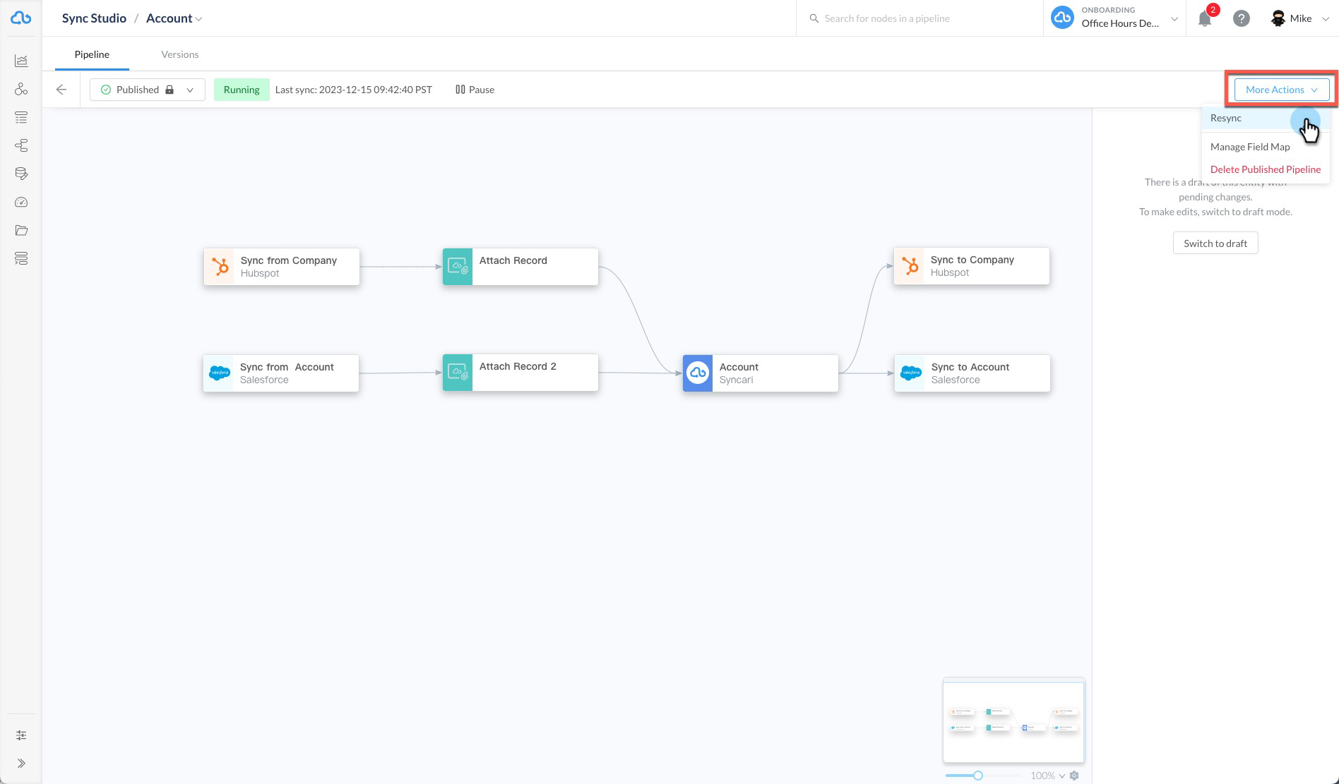Open the database edit sidebar icon
Screen dimensions: 1339x784
pyautogui.click(x=21, y=174)
